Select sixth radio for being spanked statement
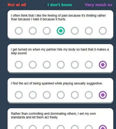This screenshot has height=129, width=116. [89, 95]
